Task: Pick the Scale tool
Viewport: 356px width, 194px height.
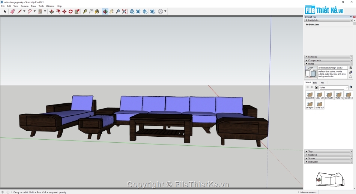Action: pos(77,11)
